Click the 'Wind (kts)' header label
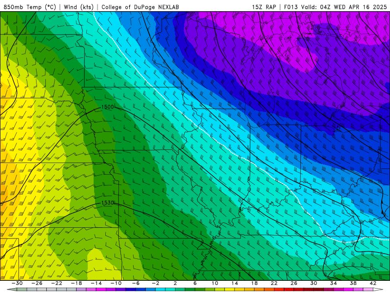This screenshot has height=292, width=390. [x=79, y=7]
